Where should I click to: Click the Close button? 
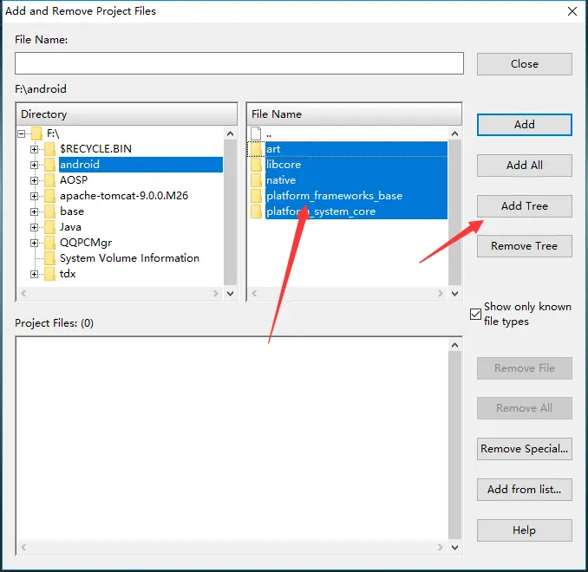[524, 64]
